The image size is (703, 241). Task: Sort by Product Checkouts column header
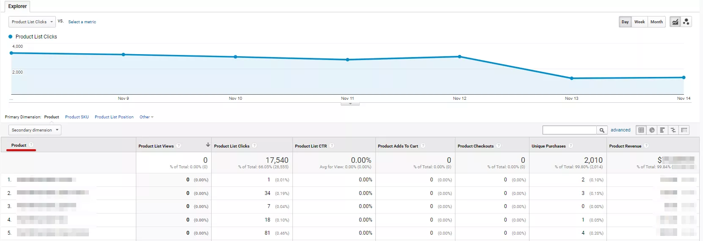pos(476,146)
